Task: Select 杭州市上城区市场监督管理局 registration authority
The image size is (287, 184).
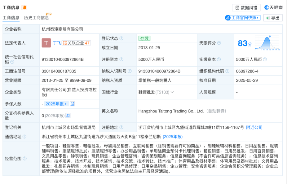Action: click(x=68, y=128)
